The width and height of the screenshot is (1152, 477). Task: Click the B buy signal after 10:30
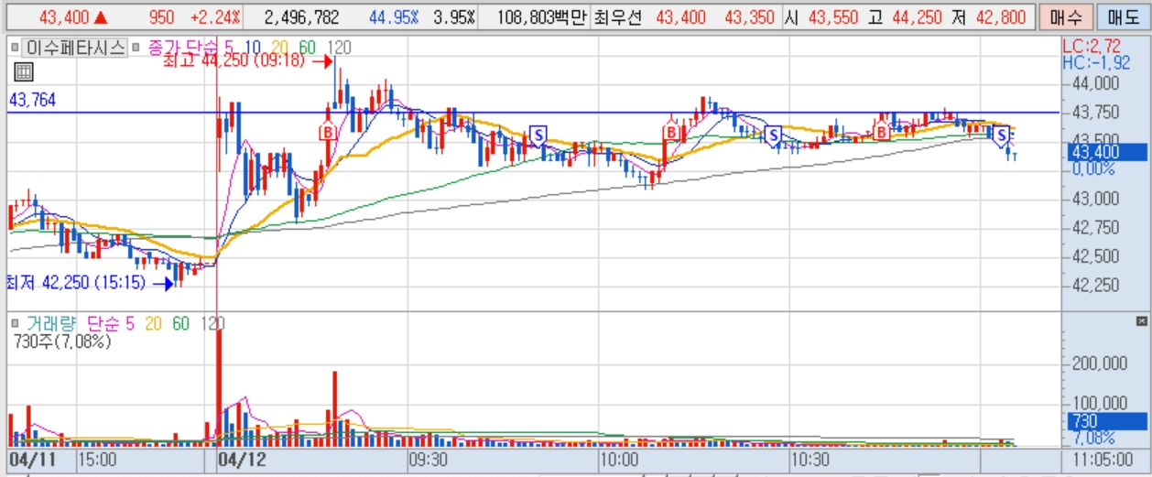(882, 132)
